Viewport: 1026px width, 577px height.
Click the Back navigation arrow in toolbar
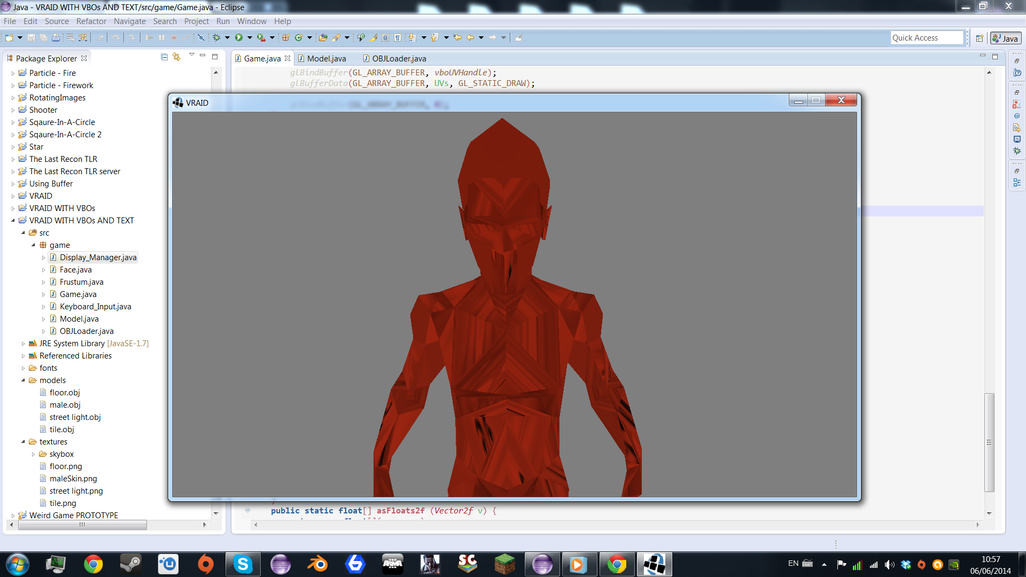[x=470, y=37]
